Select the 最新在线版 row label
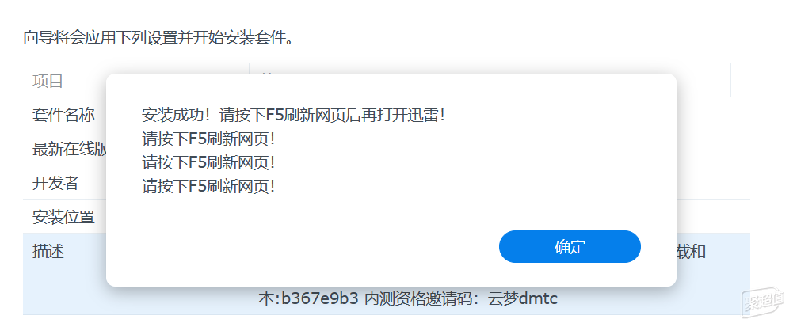The image size is (793, 327). click(x=70, y=149)
